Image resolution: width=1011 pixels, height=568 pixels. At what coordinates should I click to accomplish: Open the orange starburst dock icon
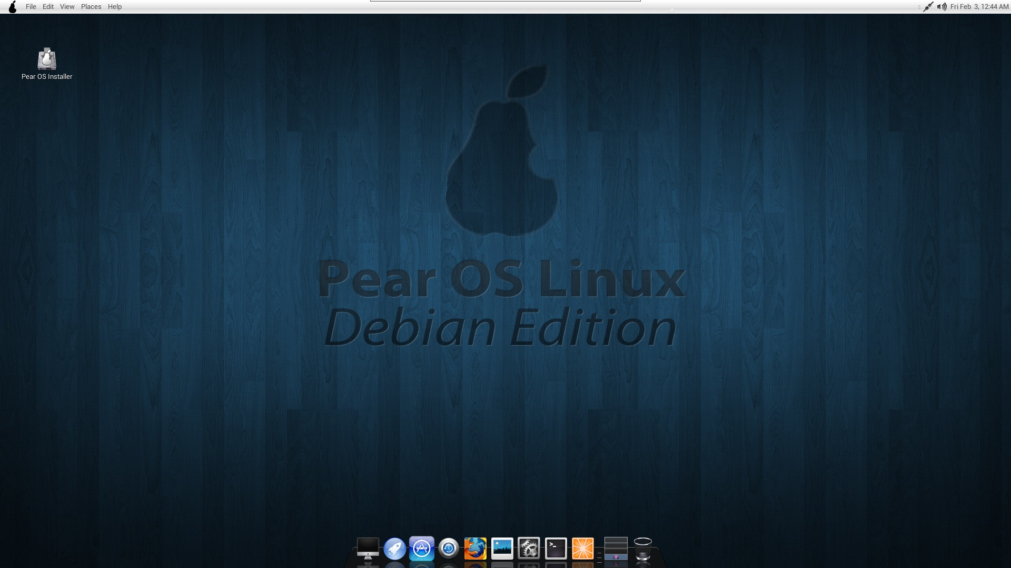(583, 549)
